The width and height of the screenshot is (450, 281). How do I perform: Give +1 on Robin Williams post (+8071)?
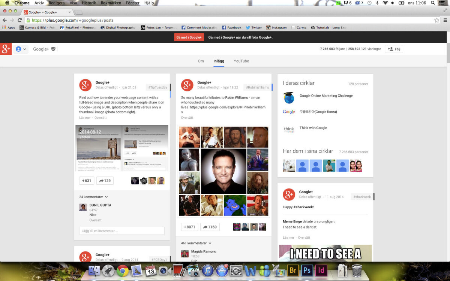point(190,227)
